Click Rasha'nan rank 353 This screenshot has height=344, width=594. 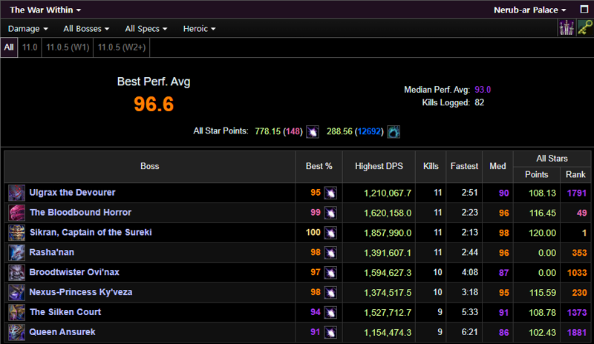[580, 253]
